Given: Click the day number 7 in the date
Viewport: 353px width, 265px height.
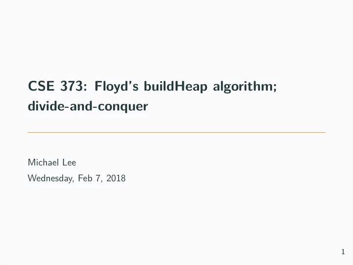Looking at the screenshot, I should [98, 178].
